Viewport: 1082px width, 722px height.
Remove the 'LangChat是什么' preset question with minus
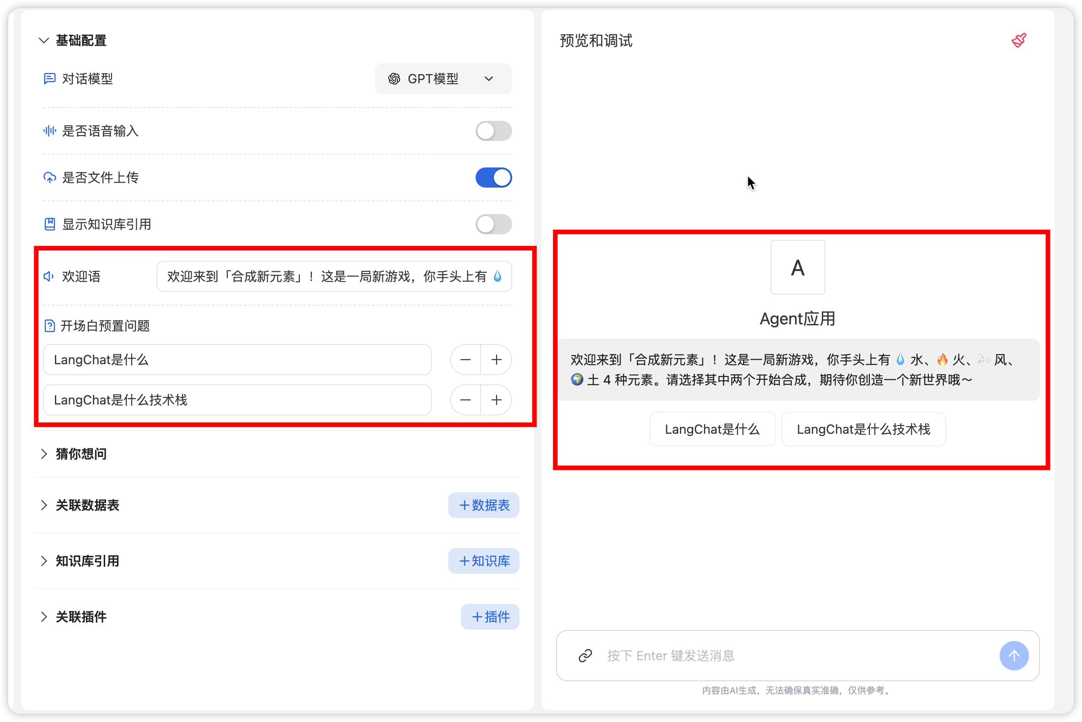click(465, 360)
